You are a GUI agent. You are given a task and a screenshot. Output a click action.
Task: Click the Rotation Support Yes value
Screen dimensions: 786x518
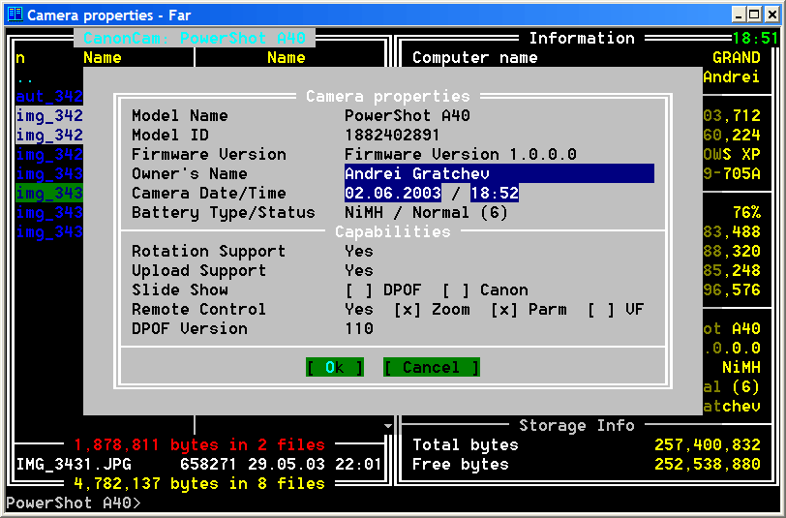click(359, 251)
